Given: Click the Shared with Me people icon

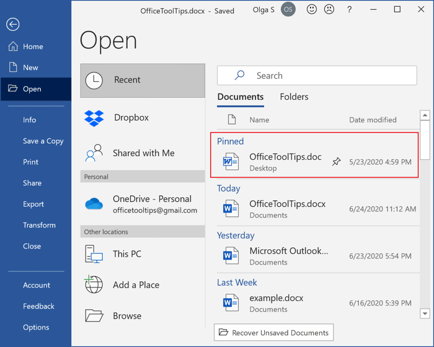Looking at the screenshot, I should point(94,153).
